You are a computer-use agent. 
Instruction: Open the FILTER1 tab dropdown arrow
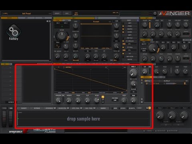[x=152, y=40]
